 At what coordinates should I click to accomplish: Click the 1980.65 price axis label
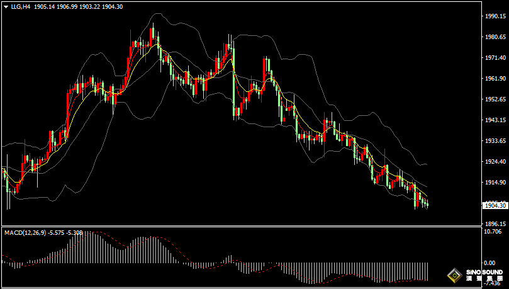tap(496, 37)
